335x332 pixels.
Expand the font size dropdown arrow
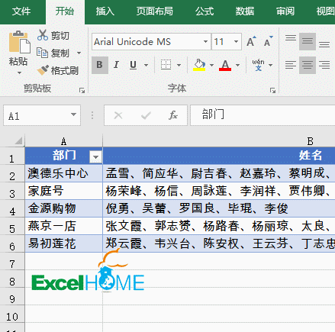[x=236, y=41]
